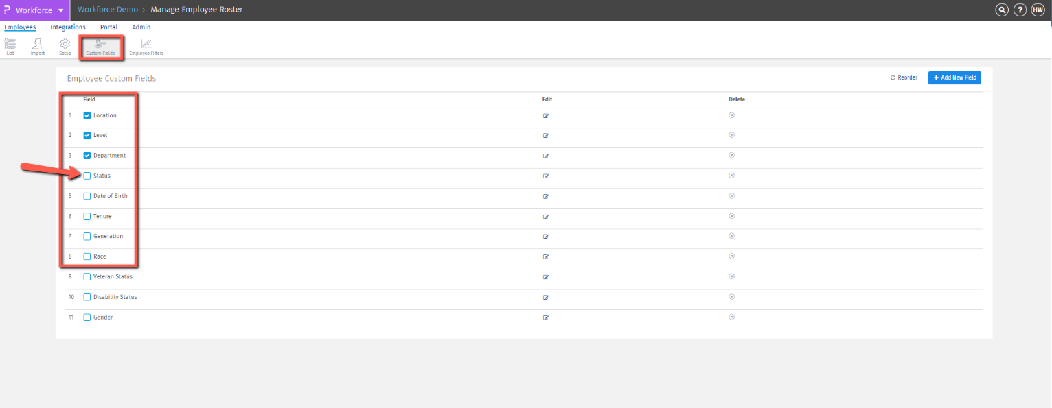The width and height of the screenshot is (1052, 408).
Task: Open the Admin tab
Action: point(141,27)
